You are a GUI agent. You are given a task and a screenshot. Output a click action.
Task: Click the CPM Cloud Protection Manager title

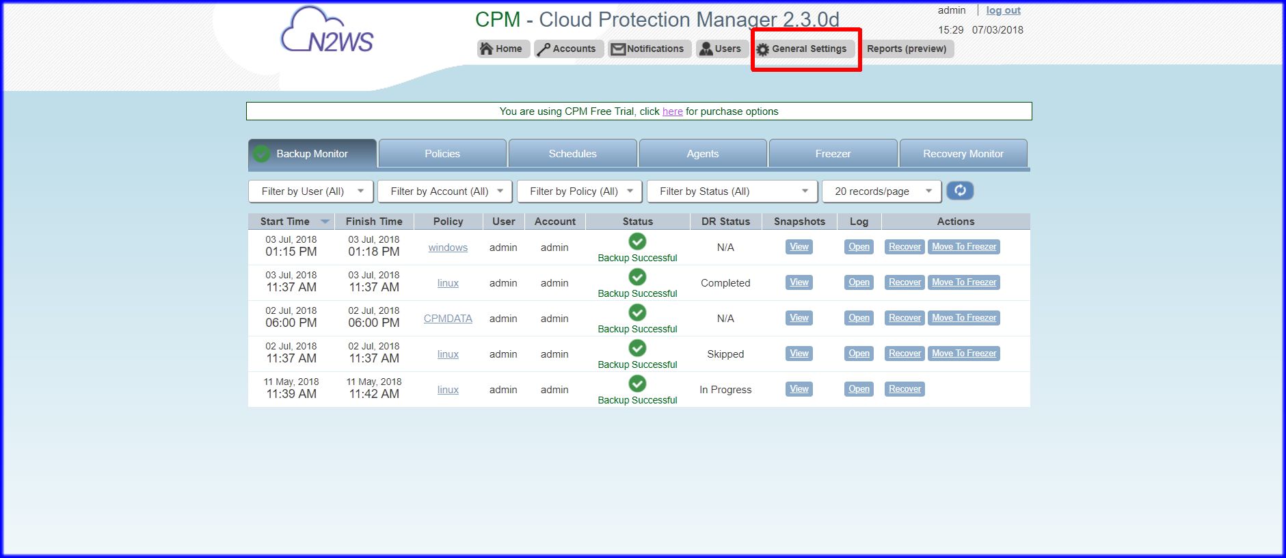coord(657,20)
